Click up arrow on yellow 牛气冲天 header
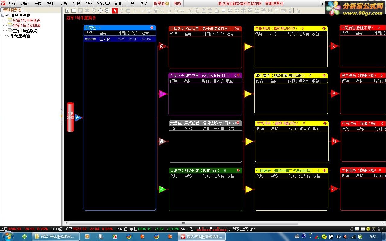 pyautogui.click(x=325, y=123)
